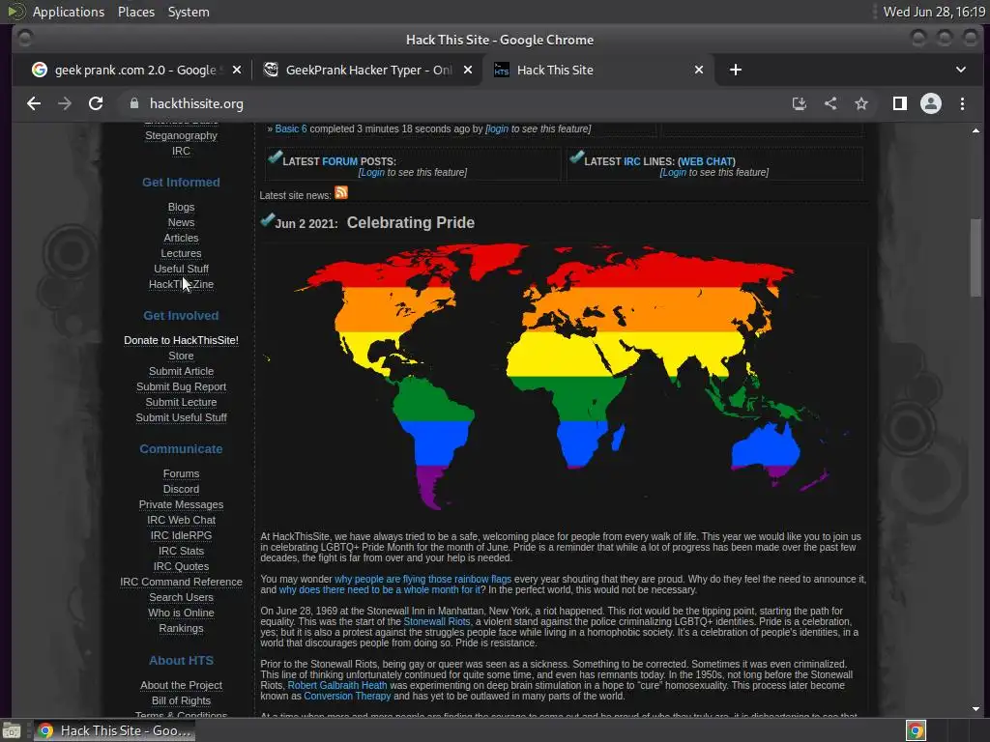The height and width of the screenshot is (742, 990).
Task: Click the lock icon beside hackthissite.org
Action: [133, 103]
